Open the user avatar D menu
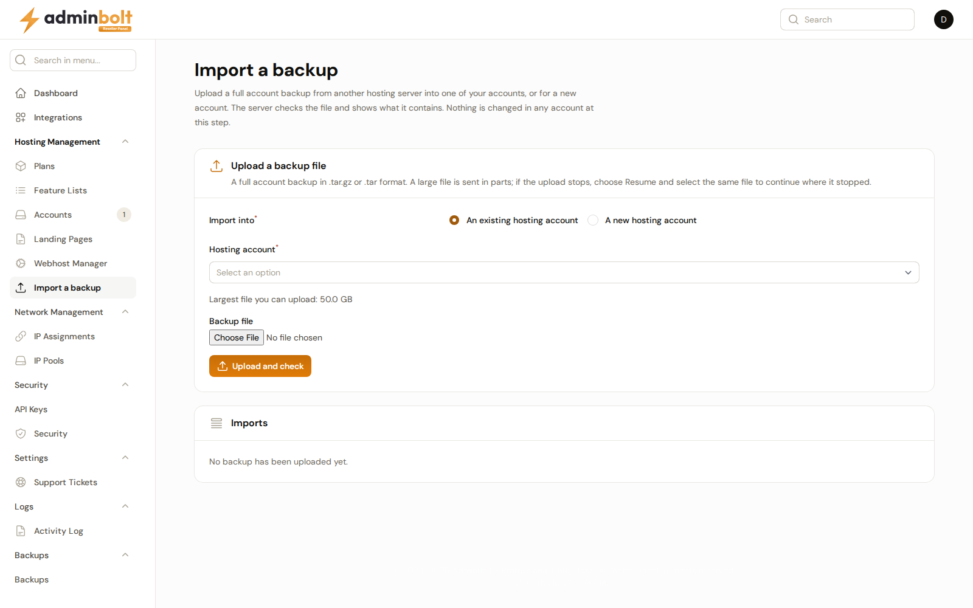The image size is (973, 608). [x=944, y=19]
